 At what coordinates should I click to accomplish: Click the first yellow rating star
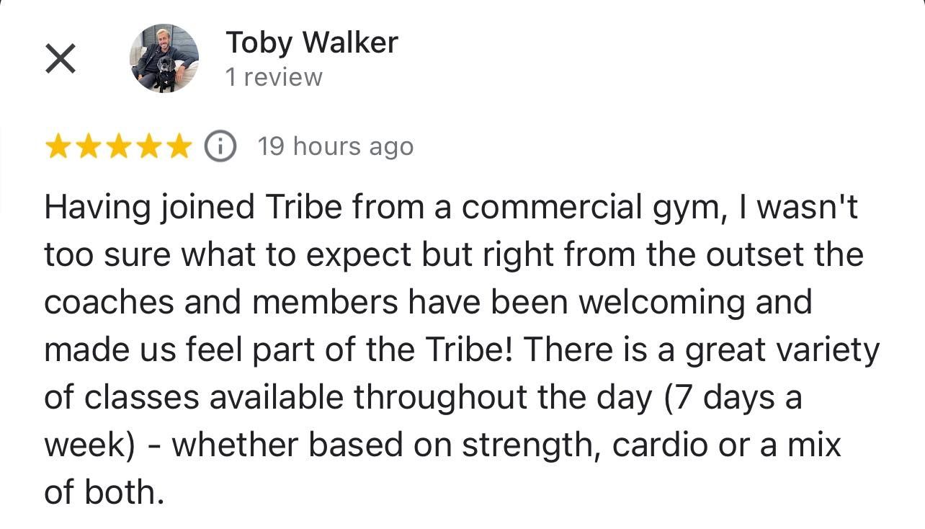coord(58,147)
